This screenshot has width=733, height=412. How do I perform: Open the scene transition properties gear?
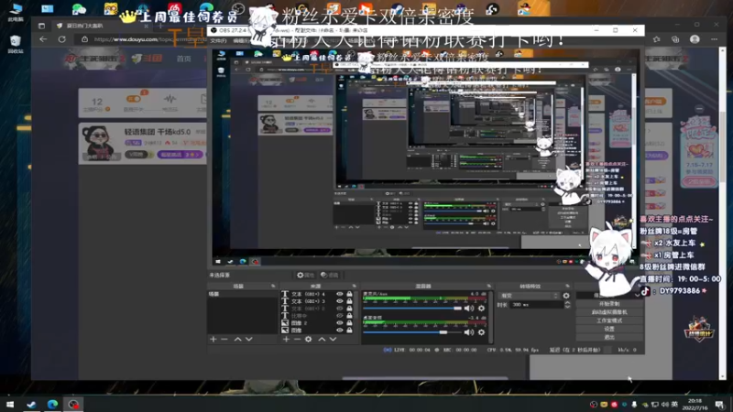566,296
